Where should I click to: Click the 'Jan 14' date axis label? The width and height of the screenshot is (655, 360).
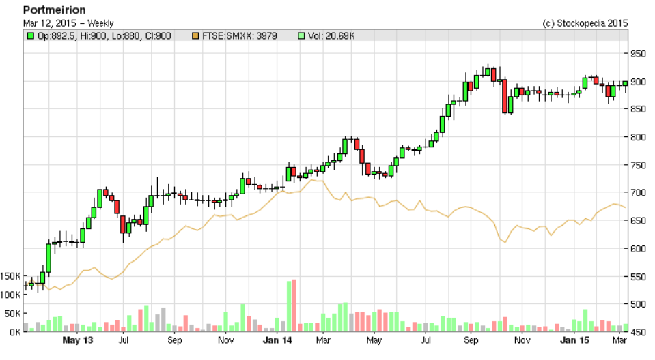[277, 340]
